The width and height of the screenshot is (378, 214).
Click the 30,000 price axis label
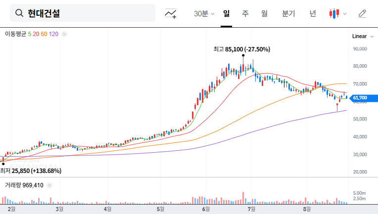(360, 155)
